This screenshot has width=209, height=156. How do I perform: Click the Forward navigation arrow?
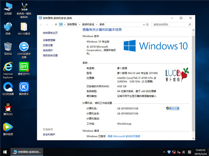(47, 25)
